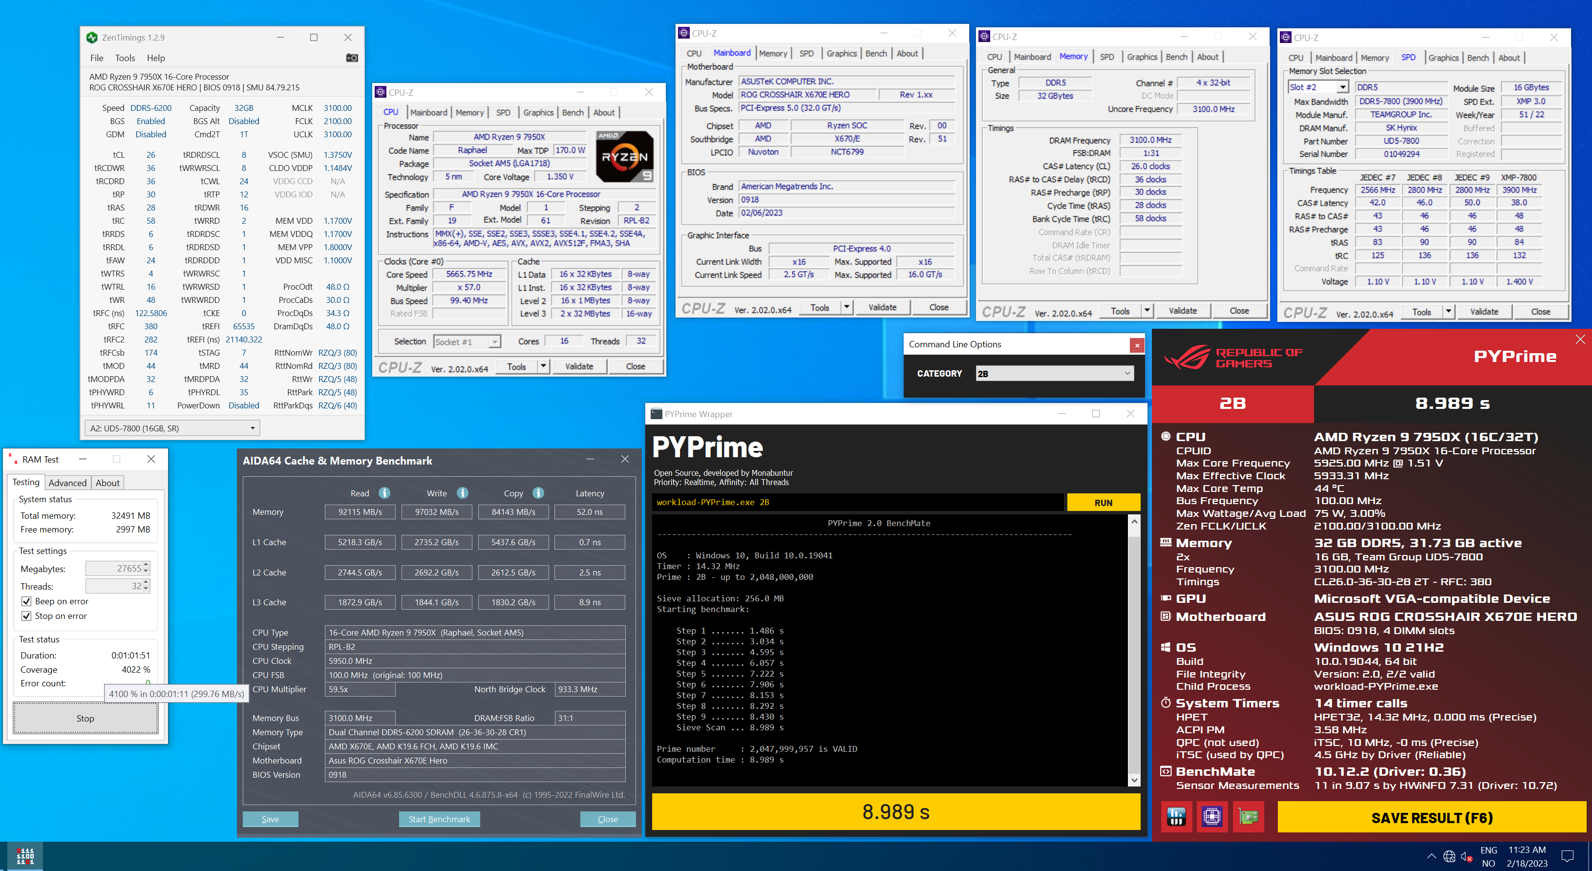Click SAVE RESULT (F6) button
The width and height of the screenshot is (1592, 871).
pos(1432,817)
